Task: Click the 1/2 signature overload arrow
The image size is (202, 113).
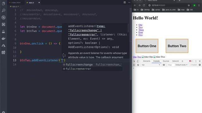Action: pyautogui.click(x=64, y=55)
